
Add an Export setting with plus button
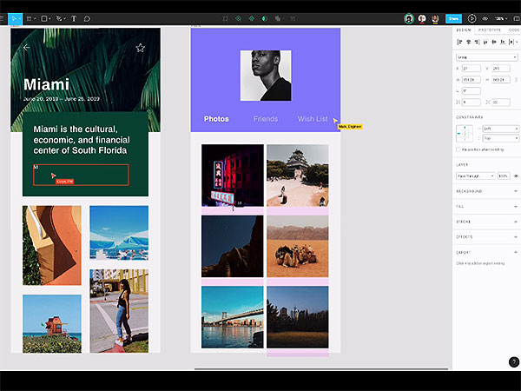coord(515,252)
